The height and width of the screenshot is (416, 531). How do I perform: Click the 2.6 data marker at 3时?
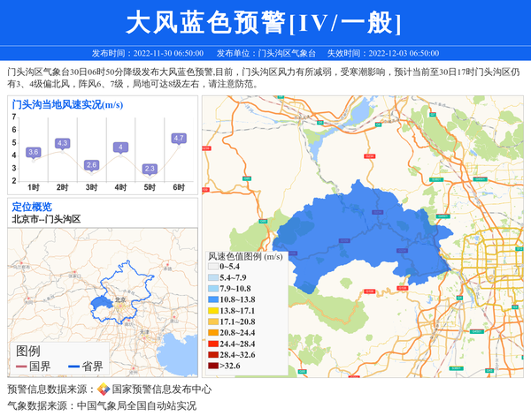pyautogui.click(x=91, y=165)
